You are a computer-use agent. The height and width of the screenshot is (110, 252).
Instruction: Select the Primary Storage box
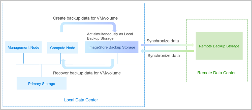tap(42, 84)
